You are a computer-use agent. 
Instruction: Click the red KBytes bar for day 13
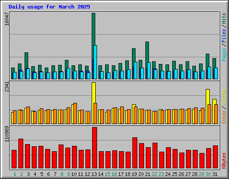(94, 148)
